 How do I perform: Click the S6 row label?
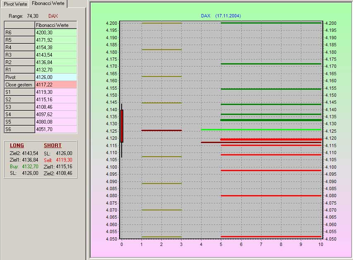19,129
